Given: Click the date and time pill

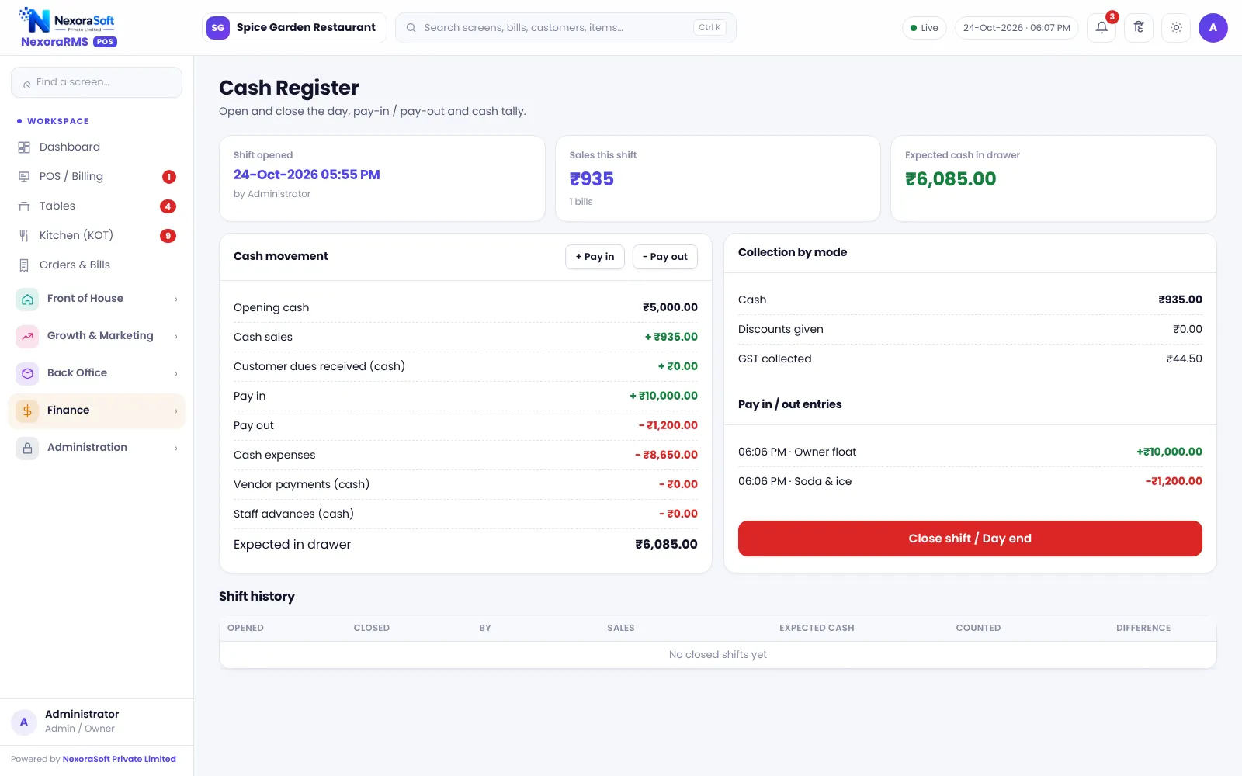Looking at the screenshot, I should coord(1016,28).
